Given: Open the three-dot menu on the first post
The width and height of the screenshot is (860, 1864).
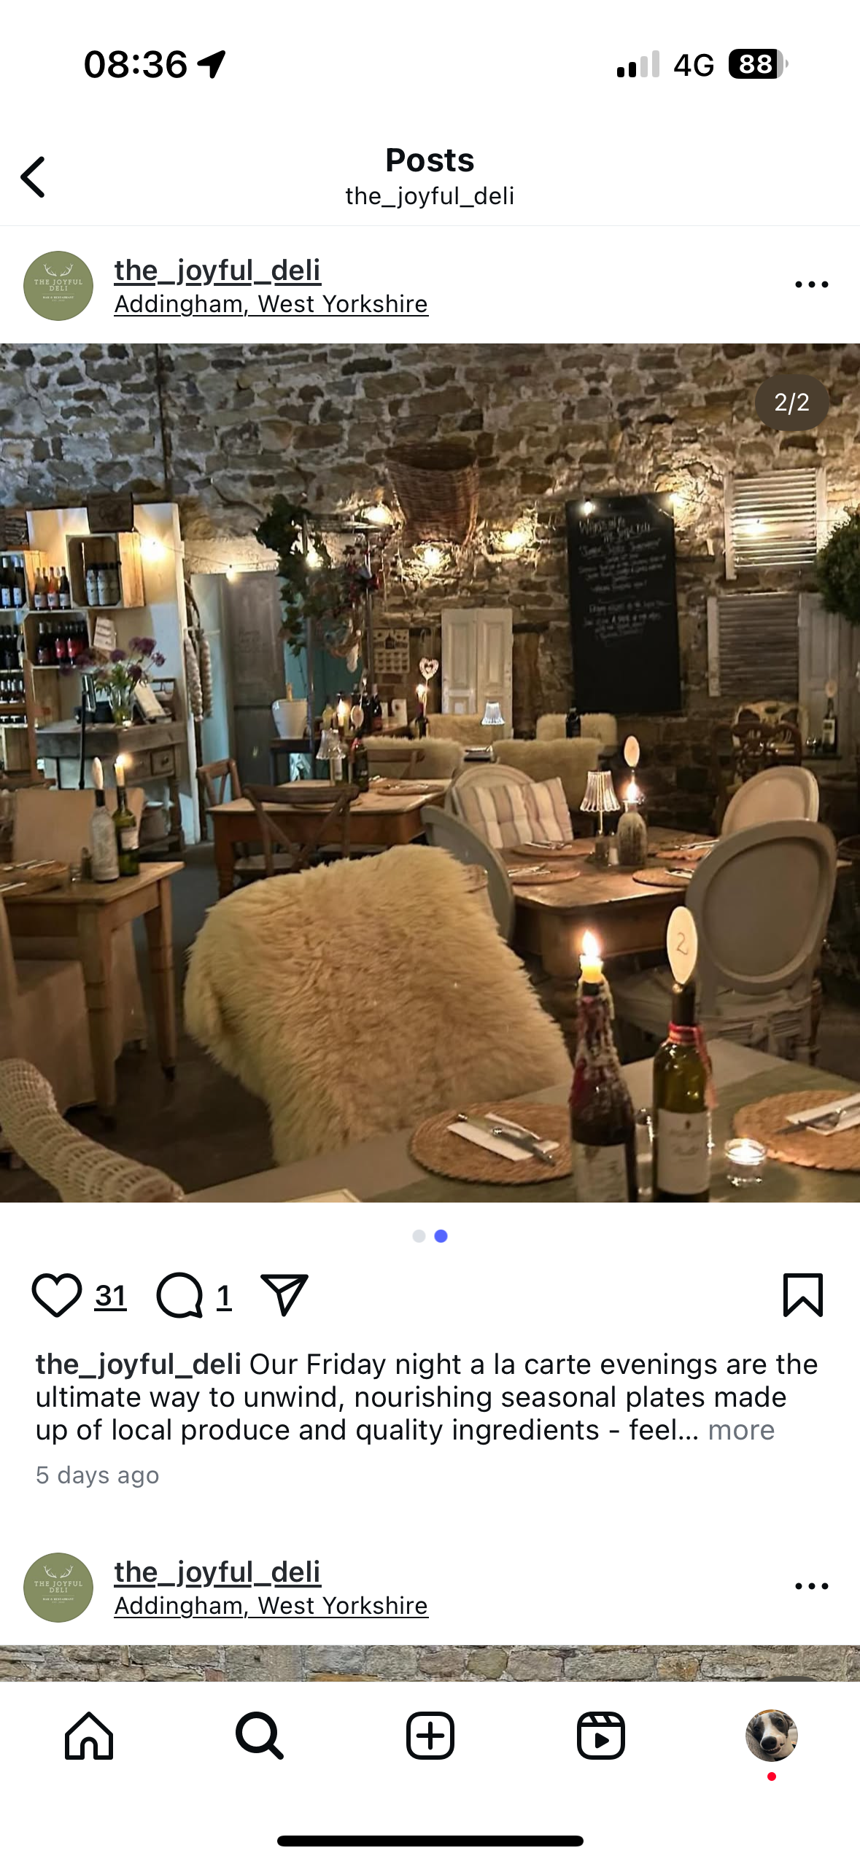Looking at the screenshot, I should click(x=812, y=284).
